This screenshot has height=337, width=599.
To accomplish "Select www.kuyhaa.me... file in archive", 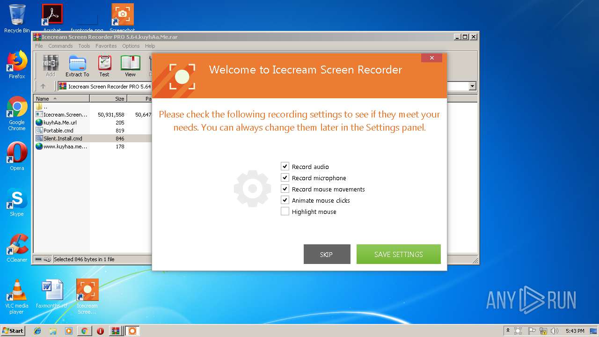I will pyautogui.click(x=62, y=147).
